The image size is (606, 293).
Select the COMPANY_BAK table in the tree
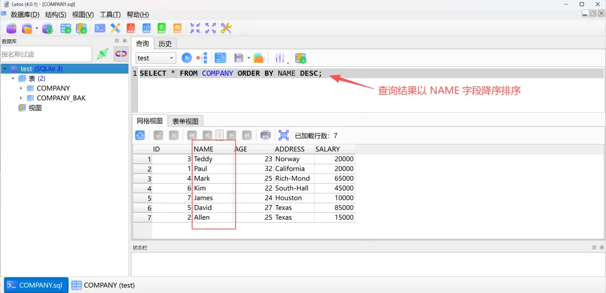[x=61, y=98]
